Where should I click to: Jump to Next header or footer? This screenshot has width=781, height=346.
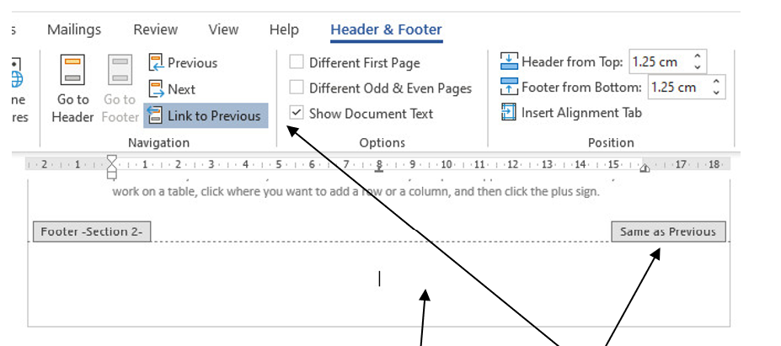point(172,89)
